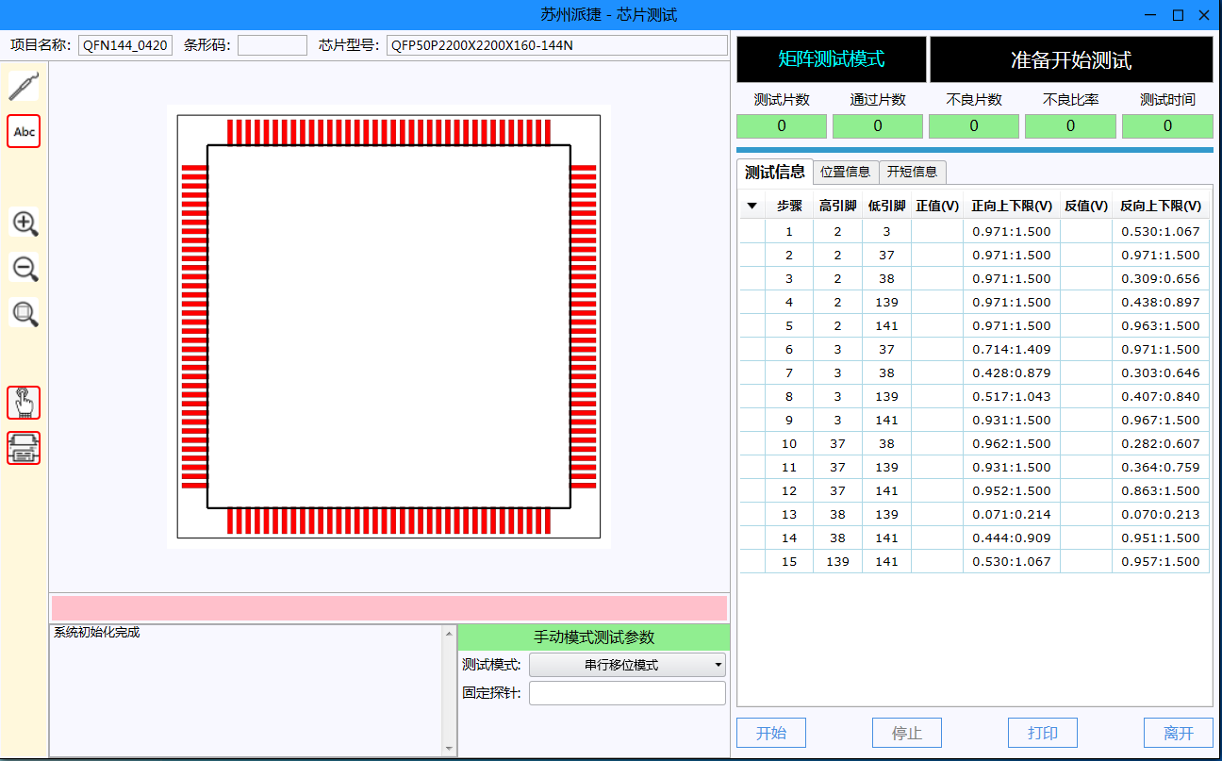Open the 测试模式 dropdown (串行移位模式)
Viewport: 1222px width, 761px height.
pos(627,665)
